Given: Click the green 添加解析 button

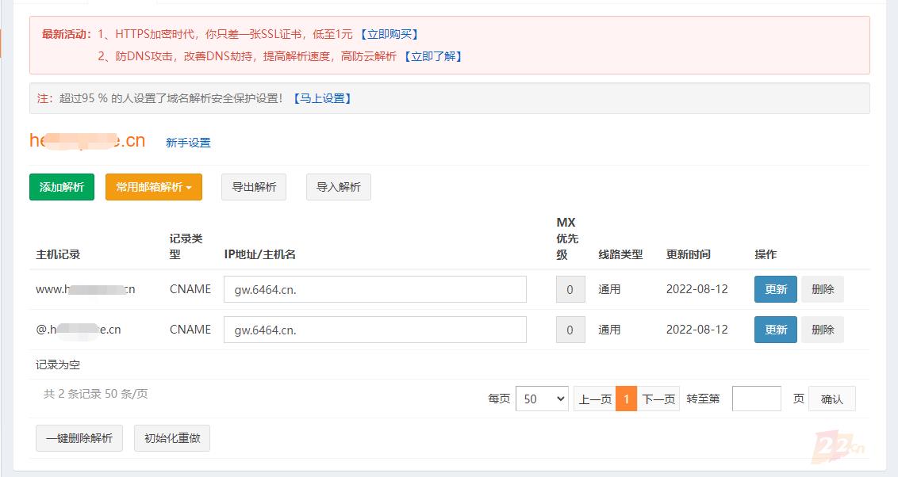Looking at the screenshot, I should [62, 187].
